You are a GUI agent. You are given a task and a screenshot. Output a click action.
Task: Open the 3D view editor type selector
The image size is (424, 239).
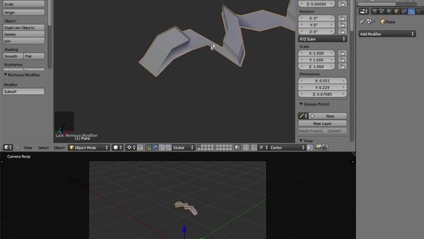(x=8, y=147)
